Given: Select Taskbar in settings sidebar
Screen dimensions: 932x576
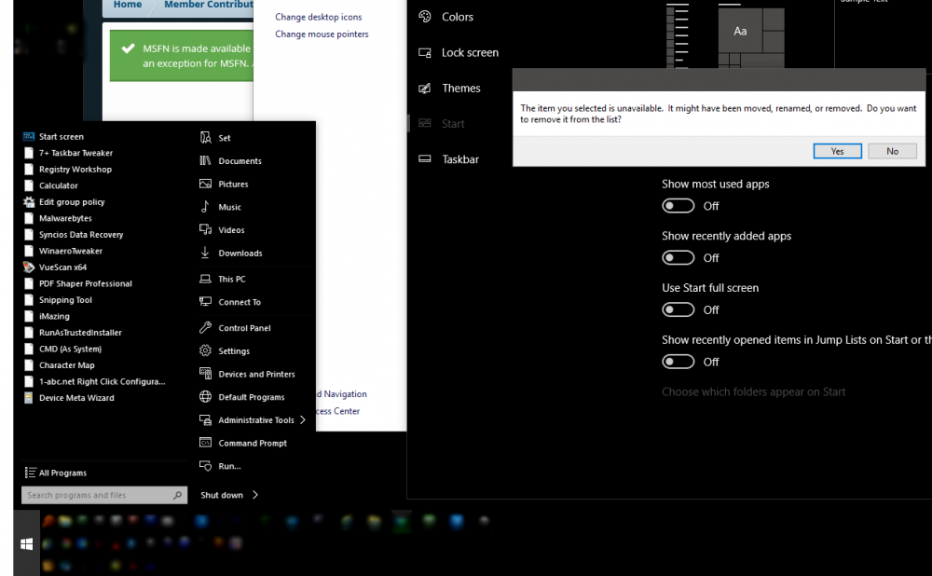Looking at the screenshot, I should click(x=459, y=159).
